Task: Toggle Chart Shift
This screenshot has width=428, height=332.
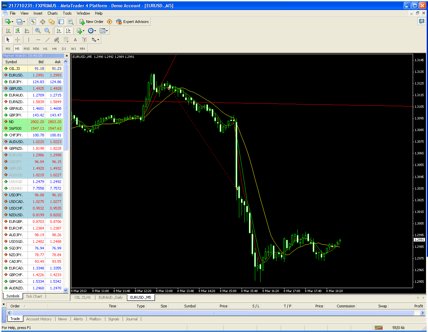Action: coord(68,31)
